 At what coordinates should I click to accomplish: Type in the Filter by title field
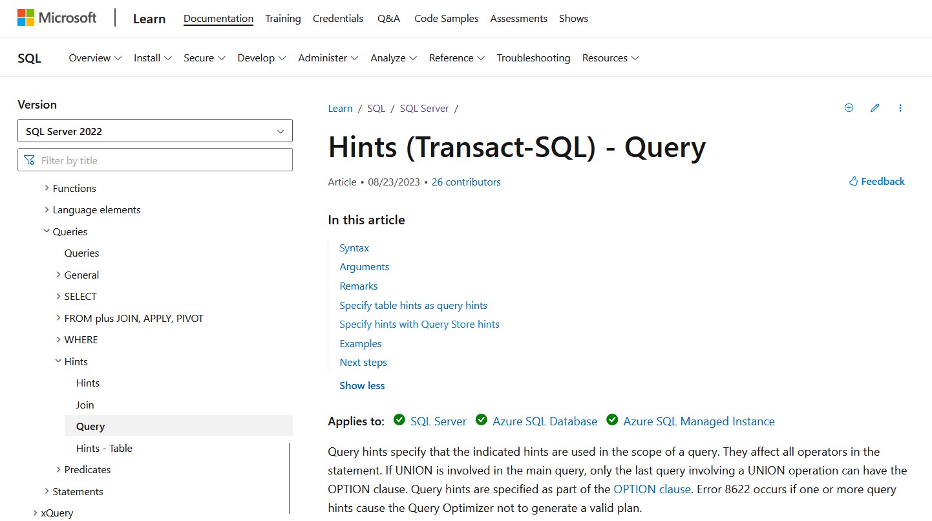pos(162,160)
